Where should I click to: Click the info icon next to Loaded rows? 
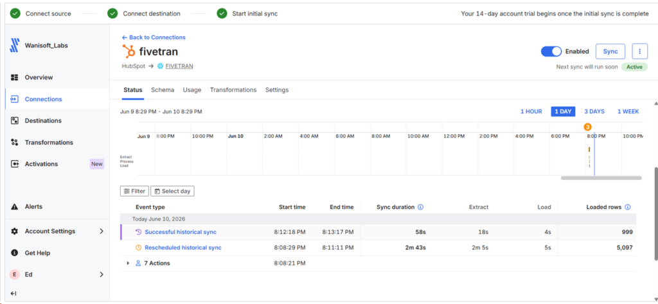coord(628,207)
